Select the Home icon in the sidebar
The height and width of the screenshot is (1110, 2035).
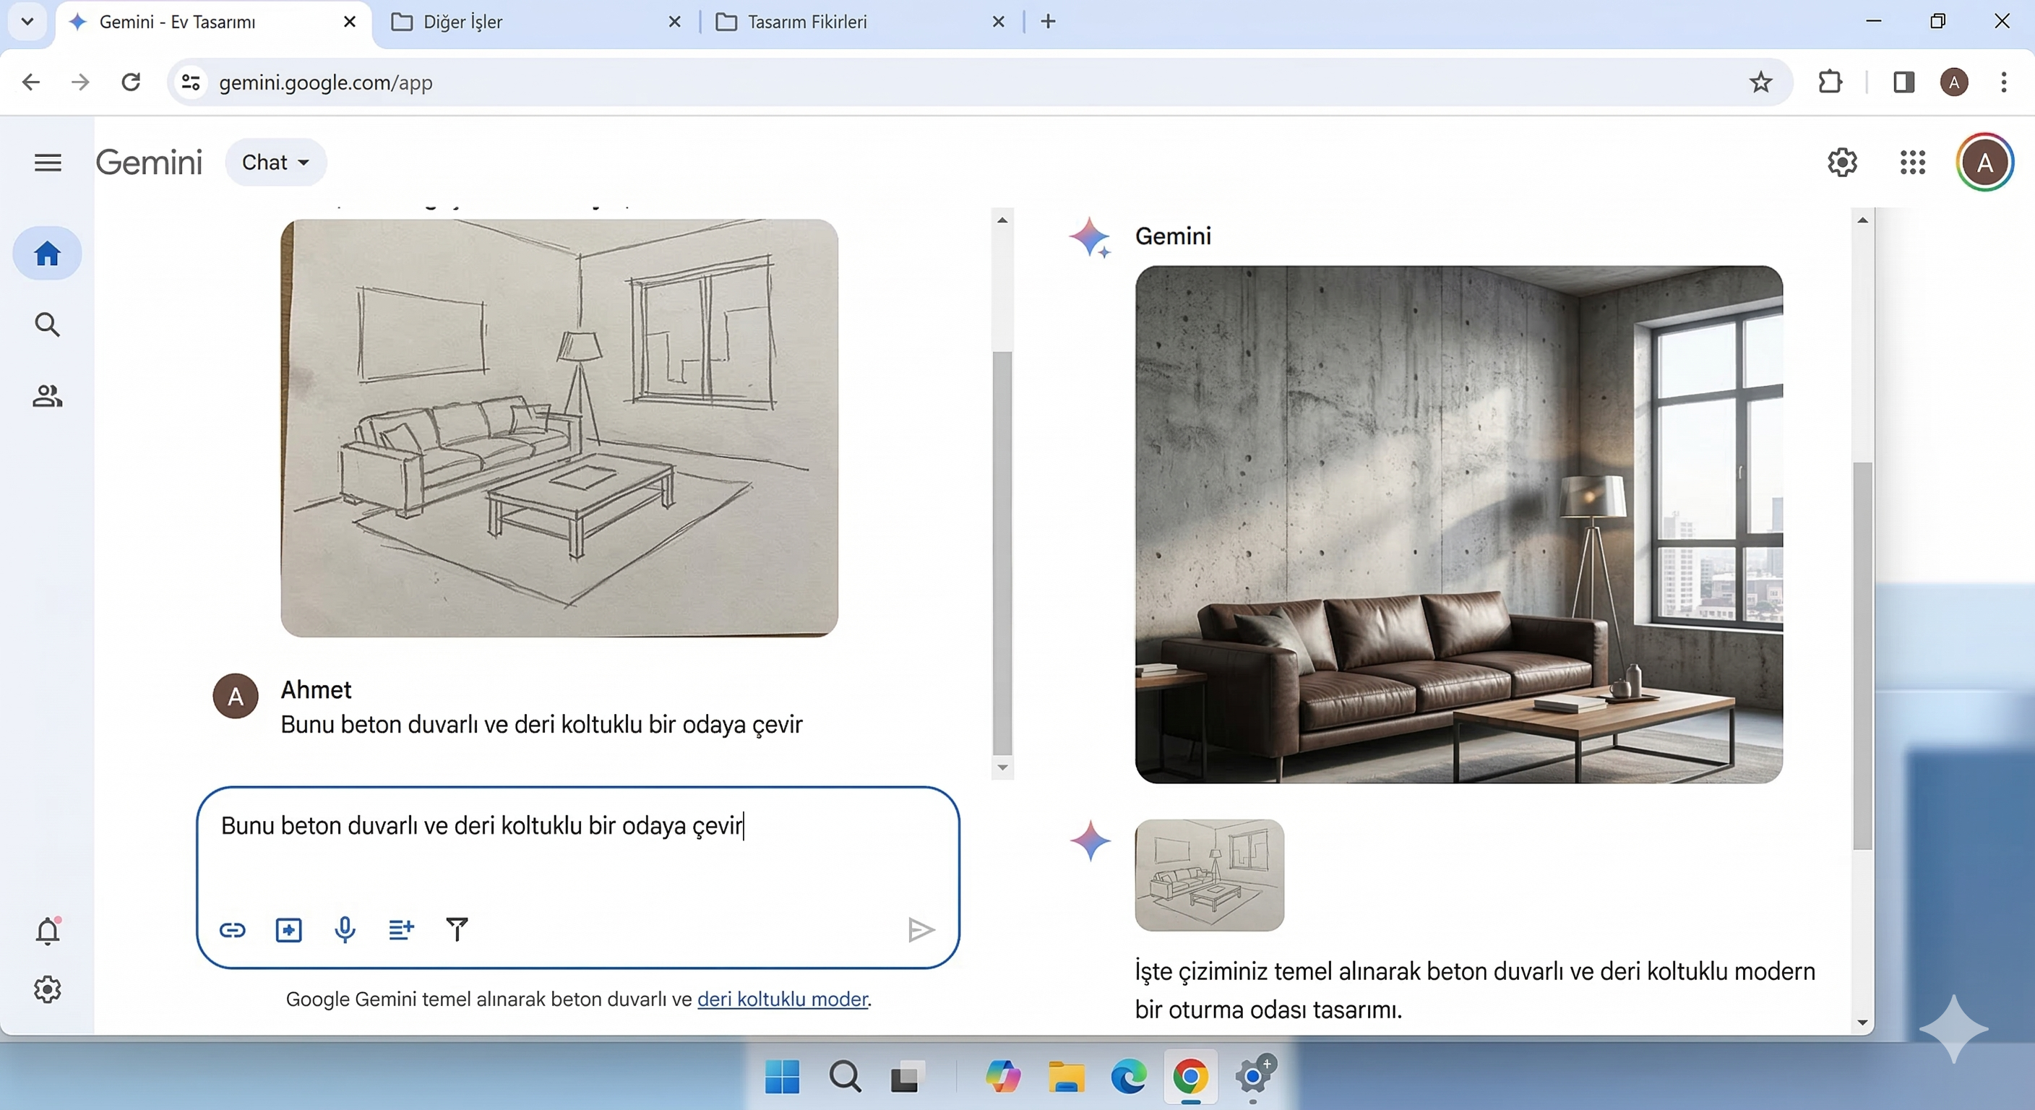click(46, 253)
